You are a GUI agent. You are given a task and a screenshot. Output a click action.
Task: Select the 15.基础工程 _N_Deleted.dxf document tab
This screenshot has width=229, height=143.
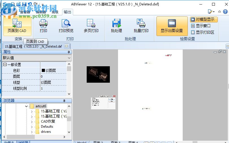coord(33,46)
